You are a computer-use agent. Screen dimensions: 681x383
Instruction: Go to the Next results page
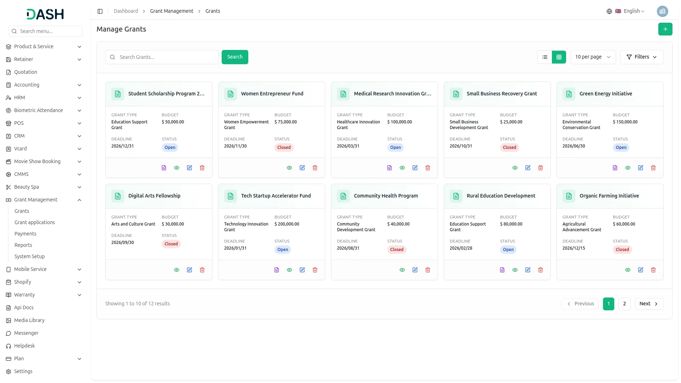coord(649,304)
